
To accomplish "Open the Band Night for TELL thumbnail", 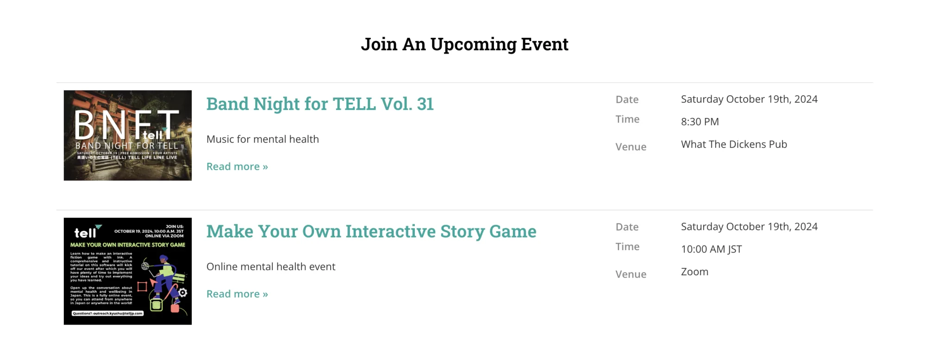I will coord(127,135).
